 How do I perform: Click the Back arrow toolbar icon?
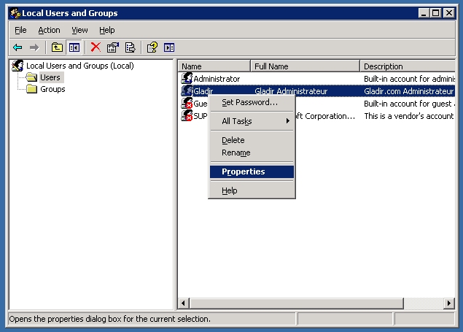(x=17, y=47)
